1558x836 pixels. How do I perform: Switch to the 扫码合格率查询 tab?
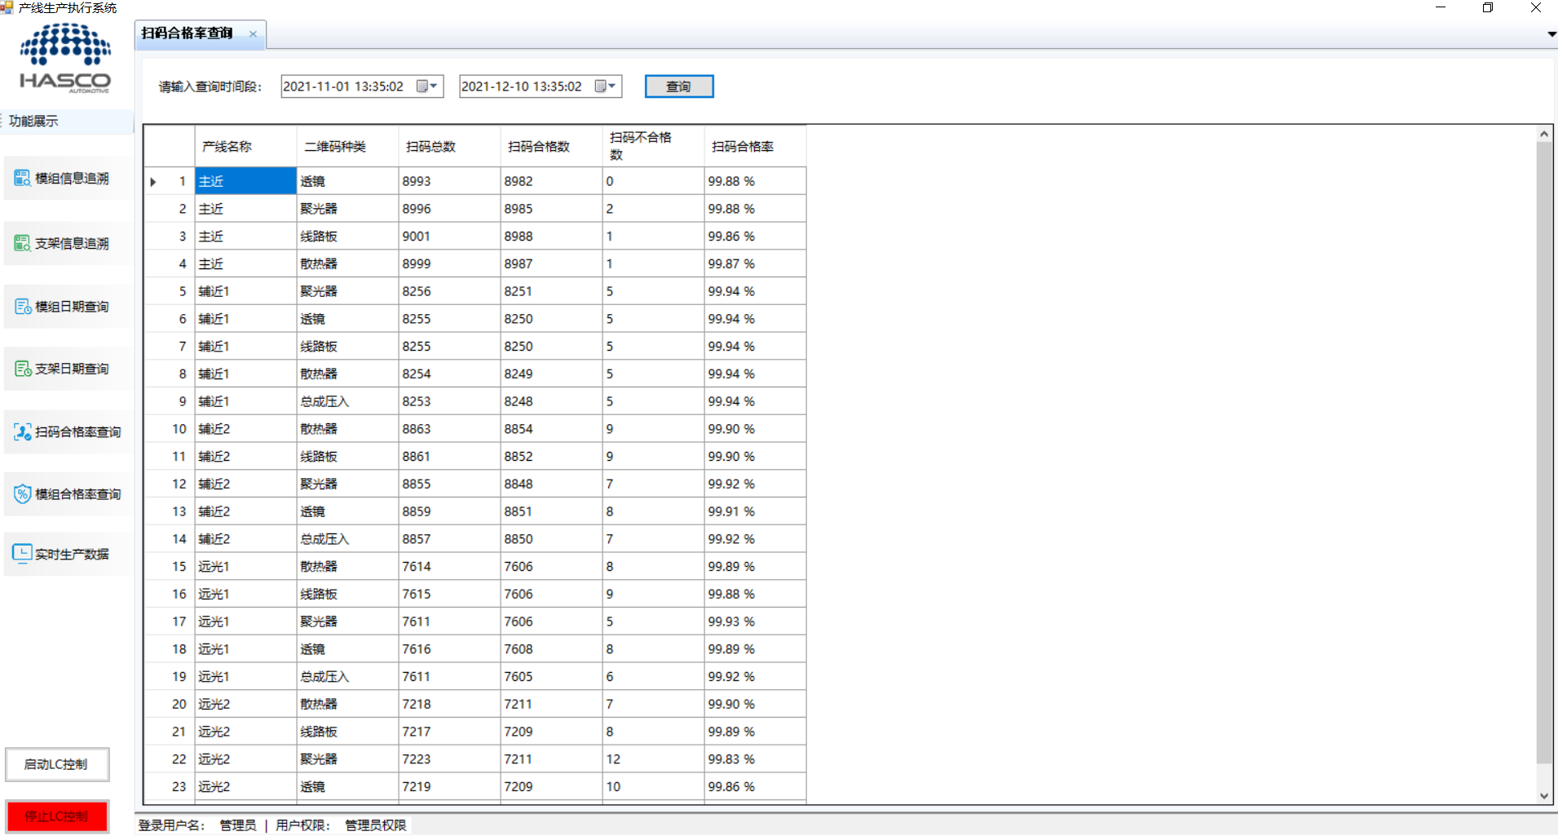pyautogui.click(x=188, y=33)
